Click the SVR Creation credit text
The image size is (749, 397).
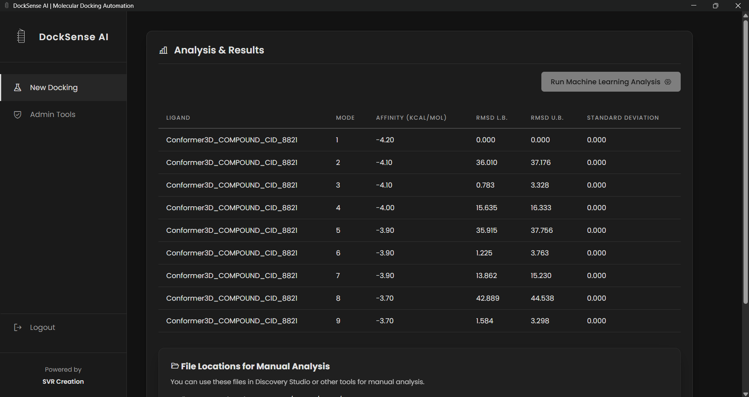coord(63,381)
